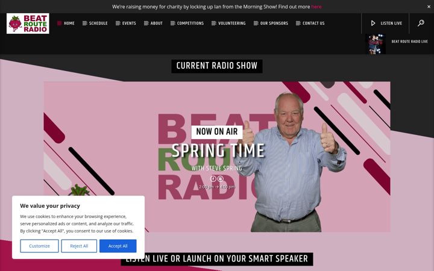Open the search magnifier icon
Image resolution: width=434 pixels, height=271 pixels.
pos(421,23)
